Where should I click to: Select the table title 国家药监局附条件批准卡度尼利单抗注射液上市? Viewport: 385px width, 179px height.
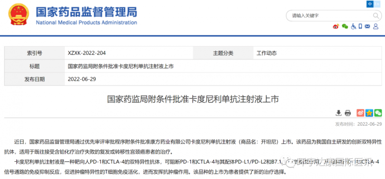tap(121, 66)
